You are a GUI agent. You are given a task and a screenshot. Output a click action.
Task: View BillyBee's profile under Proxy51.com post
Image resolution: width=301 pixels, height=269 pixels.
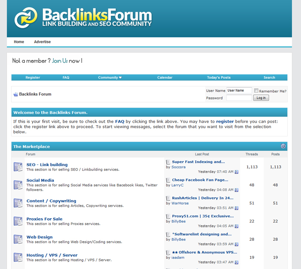pos(178,221)
